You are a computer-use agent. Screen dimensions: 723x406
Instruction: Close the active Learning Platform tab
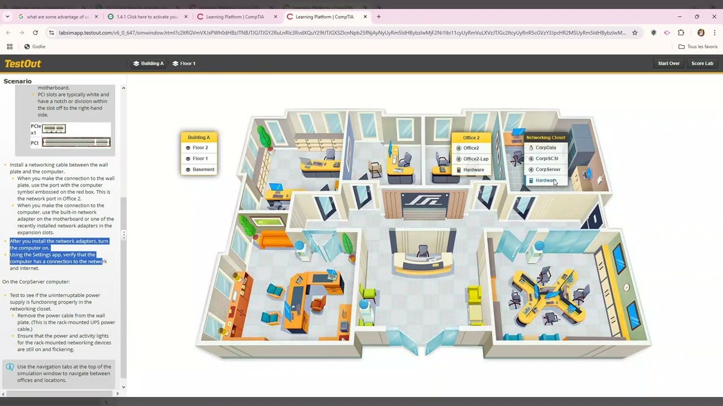[365, 17]
